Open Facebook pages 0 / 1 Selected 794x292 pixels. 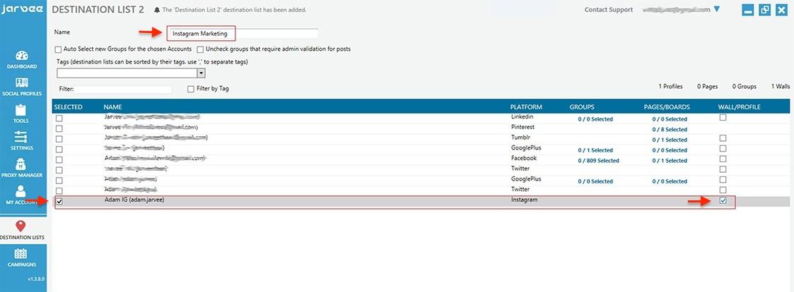[670, 161]
